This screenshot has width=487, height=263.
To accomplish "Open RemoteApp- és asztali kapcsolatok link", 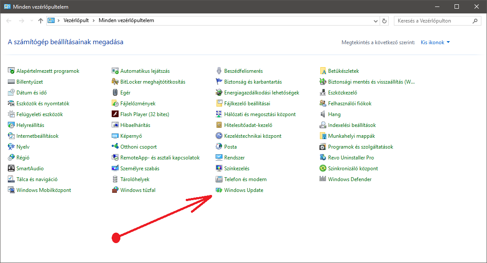I will [x=160, y=158].
